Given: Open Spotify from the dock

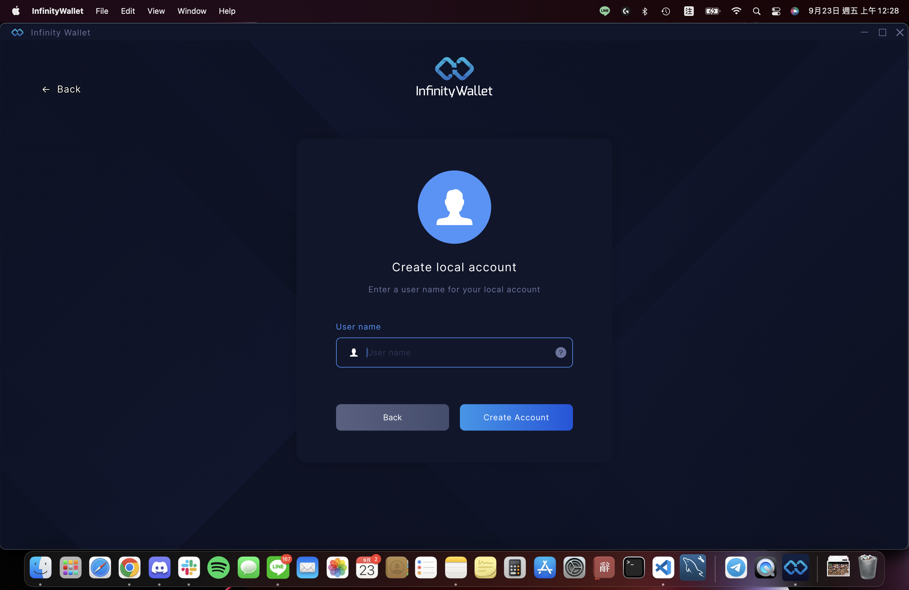Looking at the screenshot, I should click(219, 567).
